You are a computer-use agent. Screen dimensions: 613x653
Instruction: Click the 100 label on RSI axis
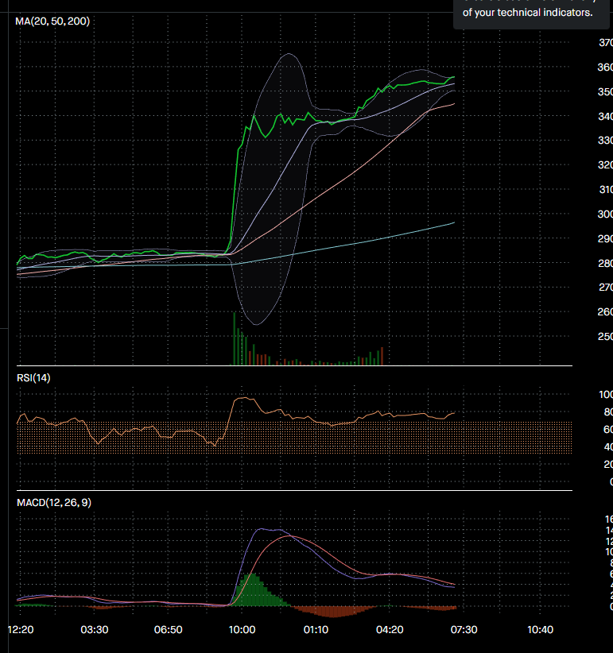click(x=606, y=394)
